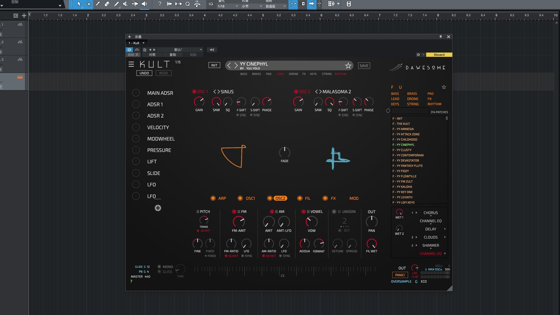
Task: Toggle MONO mode
Action: (159, 266)
